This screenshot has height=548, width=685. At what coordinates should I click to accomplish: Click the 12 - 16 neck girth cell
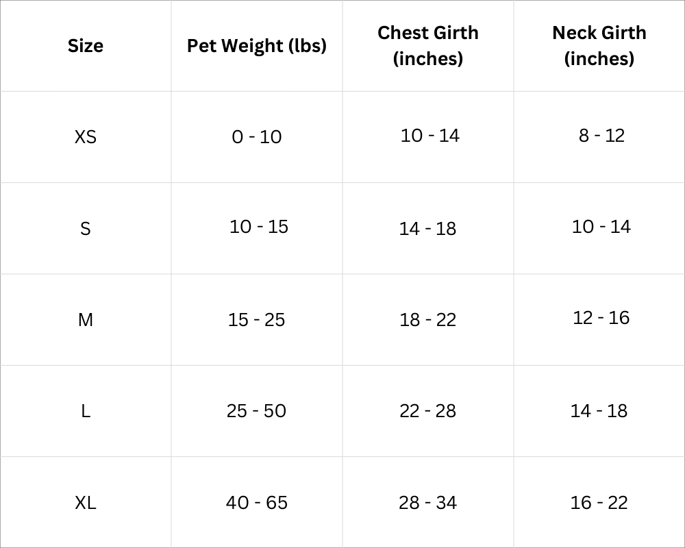pos(601,318)
